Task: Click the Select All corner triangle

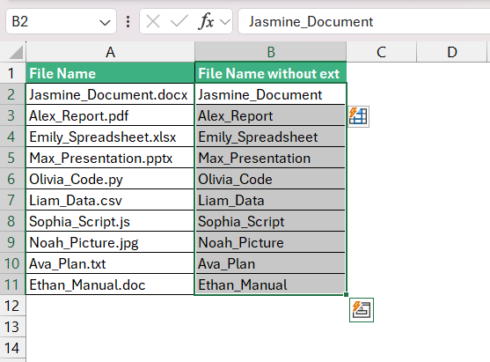Action: 16,52
